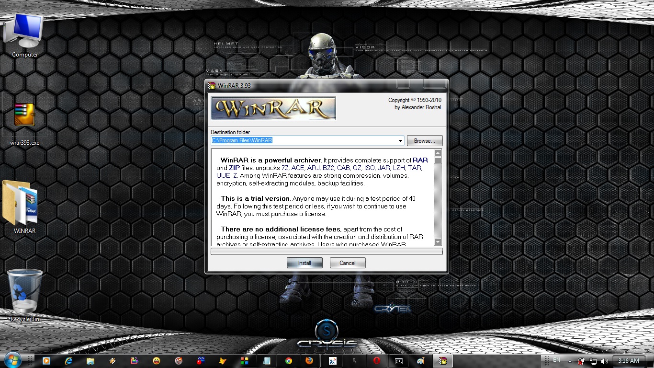Launch Google Chrome from the taskbar
Screen dimensions: 654x368
pos(289,361)
